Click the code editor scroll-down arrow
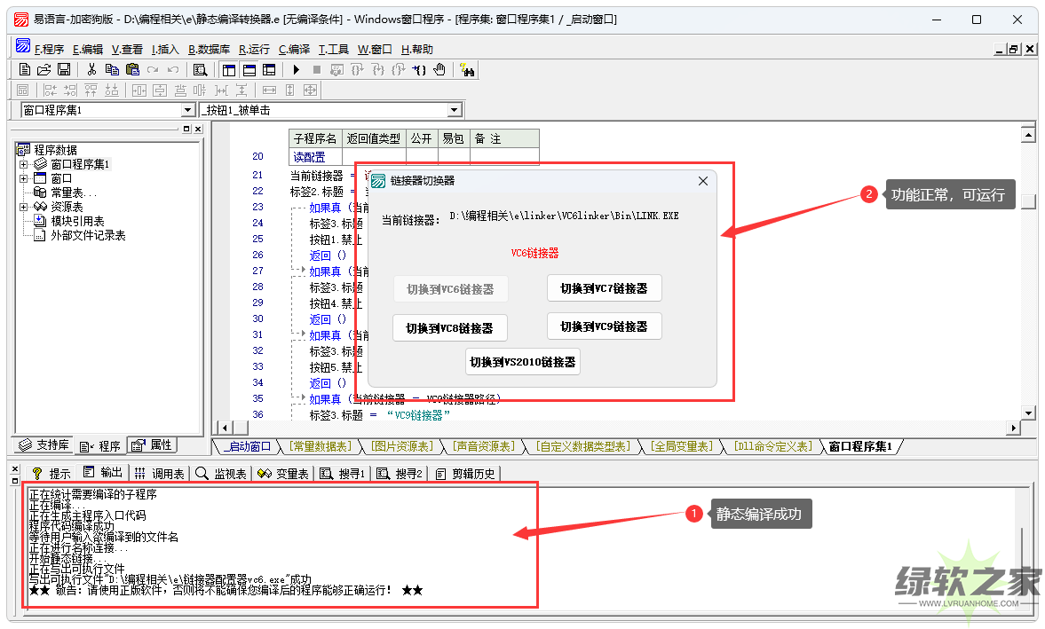The height and width of the screenshot is (629, 1045). pos(1028,413)
